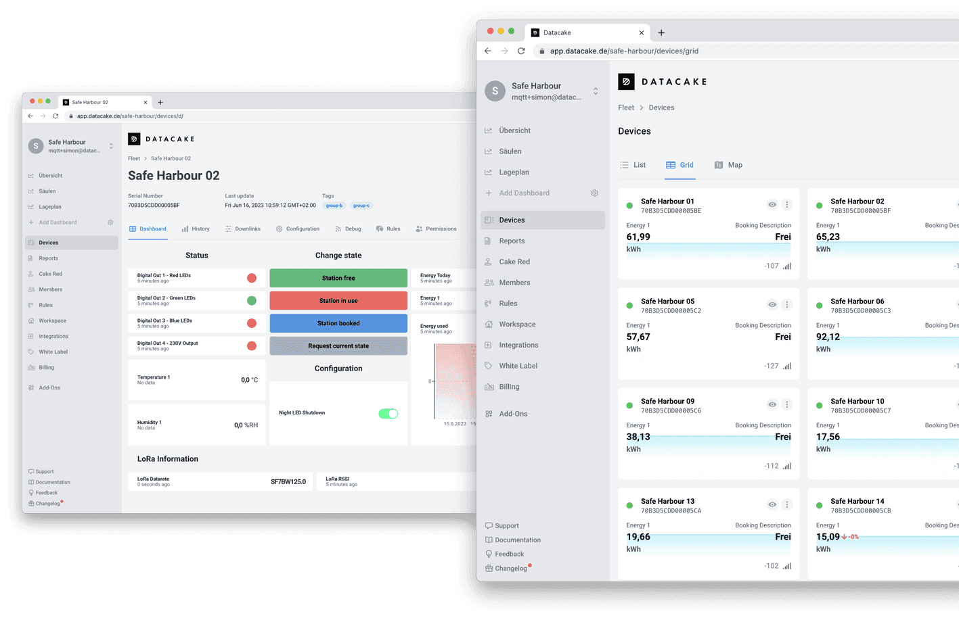Click the Datacake logo in front window
The height and width of the screenshot is (620, 959).
coord(662,82)
